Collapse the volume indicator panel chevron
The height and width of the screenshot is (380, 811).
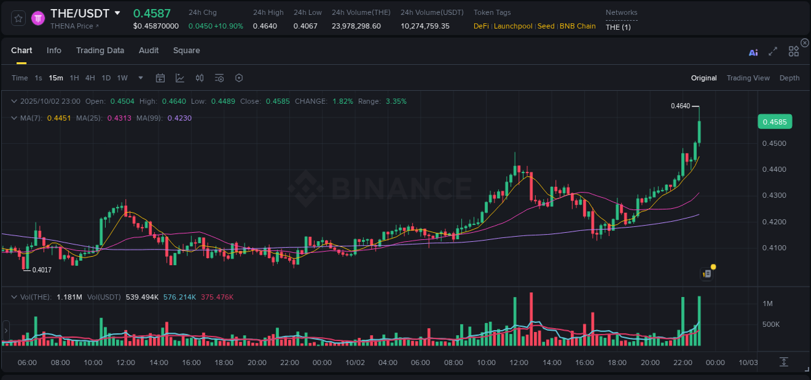tap(14, 296)
